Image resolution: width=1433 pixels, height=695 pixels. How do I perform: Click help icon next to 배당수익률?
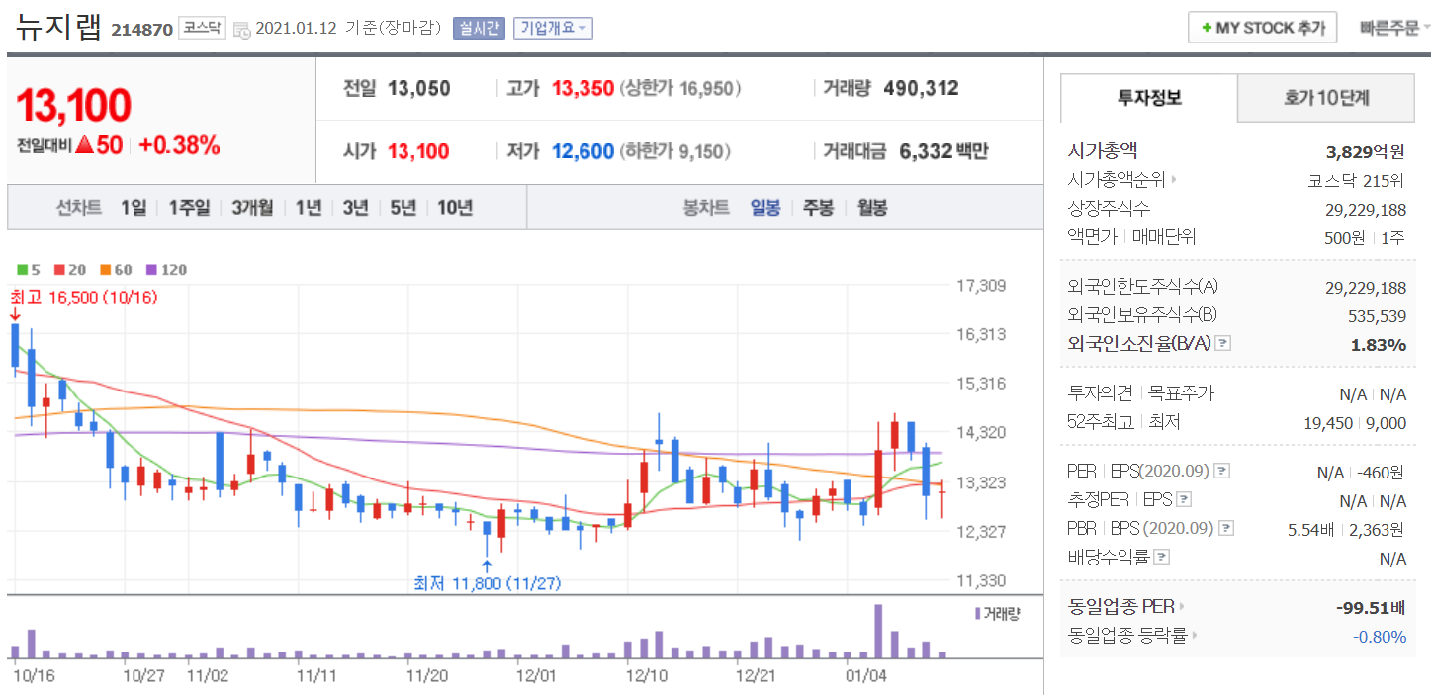pos(1163,558)
